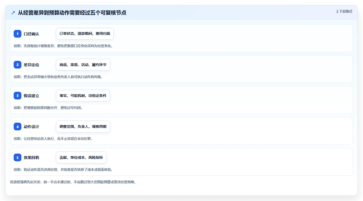Click the step title 差异定位
Image resolution: width=363 pixels, height=201 pixels.
(31, 65)
